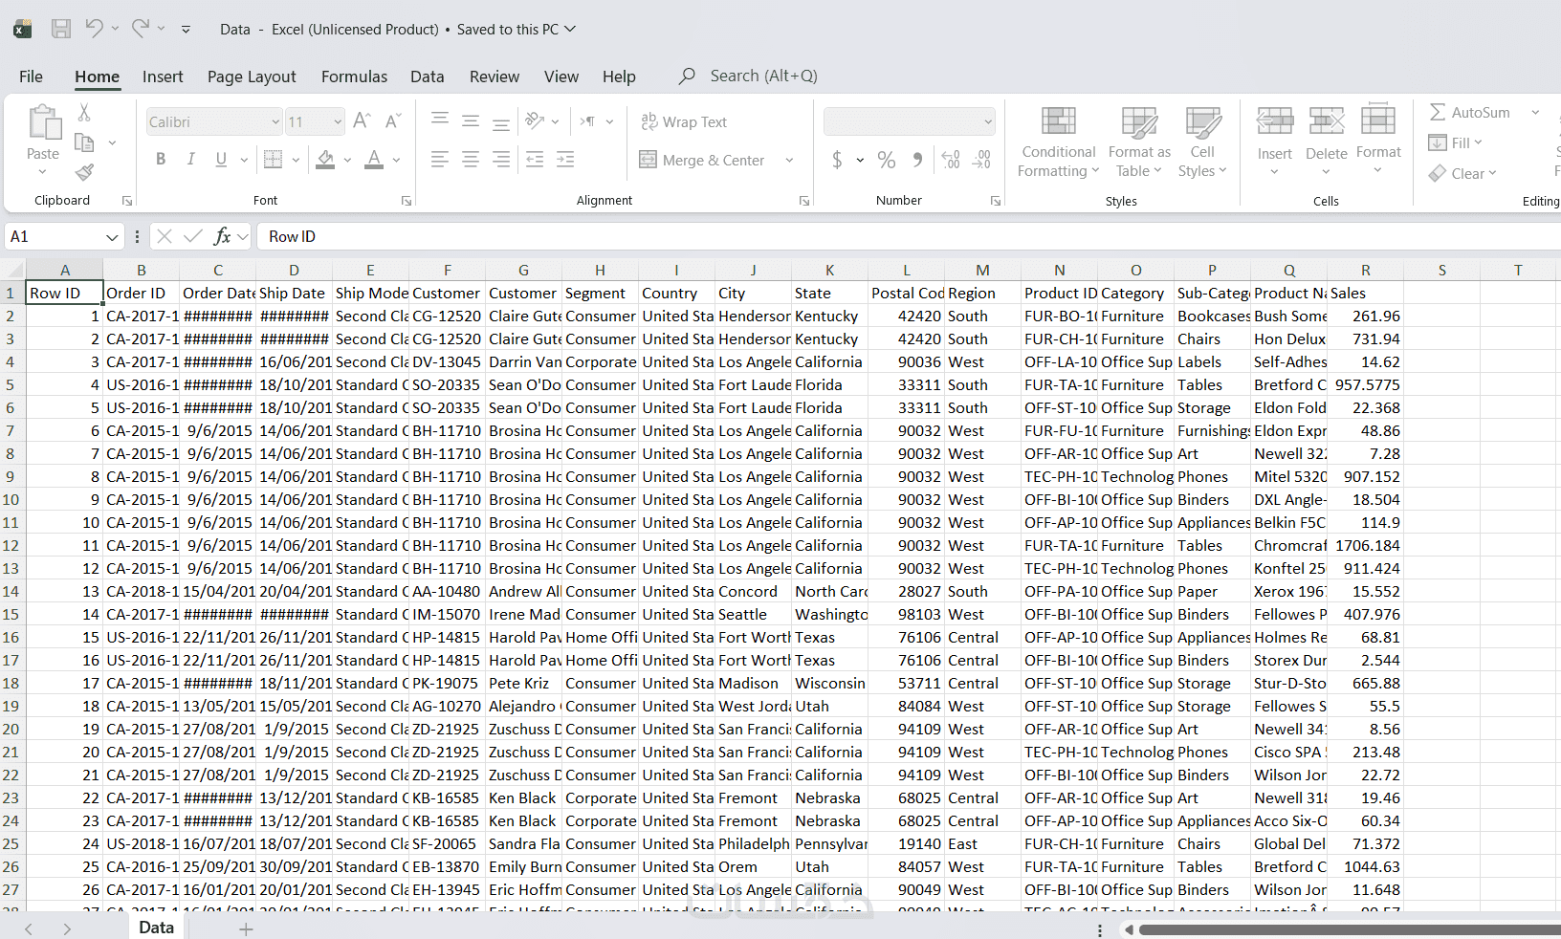
Task: Click the Format cells button
Action: point(1378,140)
